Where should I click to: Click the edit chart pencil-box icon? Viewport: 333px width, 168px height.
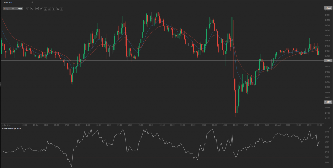pos(57,9)
